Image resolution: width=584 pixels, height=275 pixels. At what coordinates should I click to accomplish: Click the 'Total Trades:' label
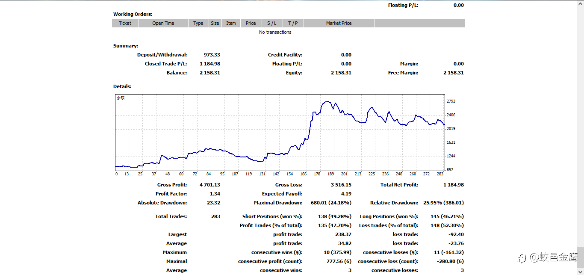click(171, 216)
